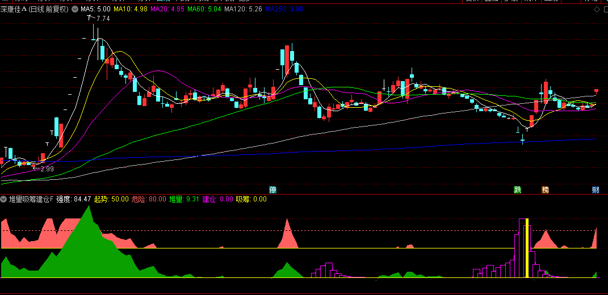608x295 pixels.
Task: Click the blue MA250: 3.90 label
Action: pos(284,9)
